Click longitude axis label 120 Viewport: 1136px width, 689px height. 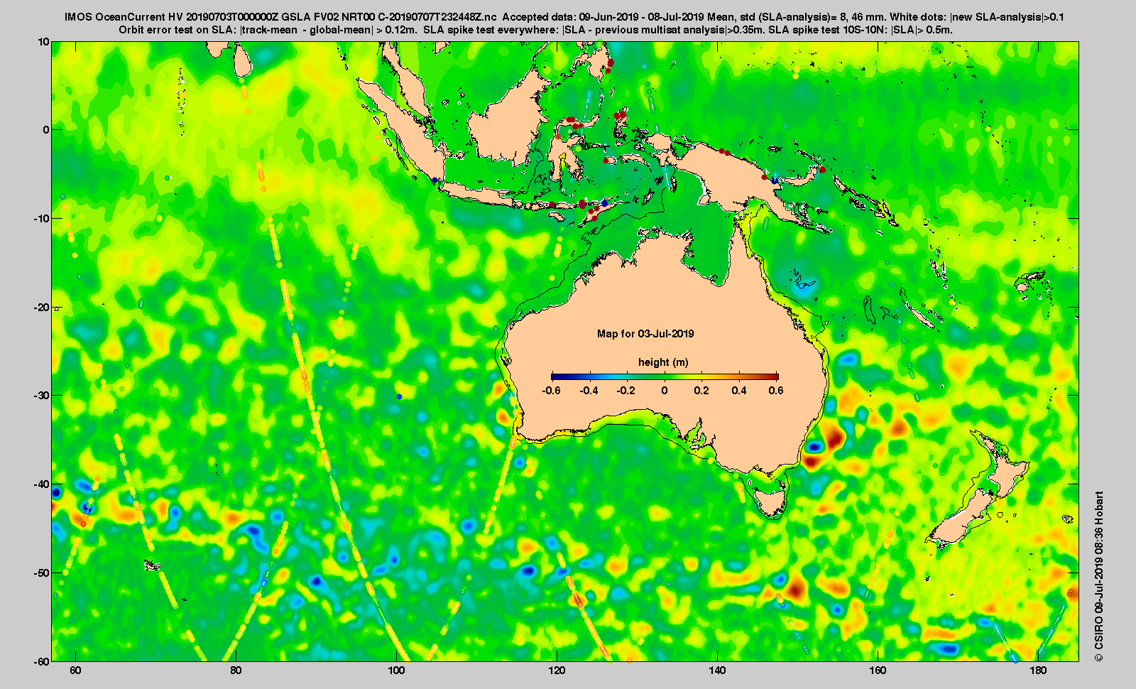click(x=557, y=671)
